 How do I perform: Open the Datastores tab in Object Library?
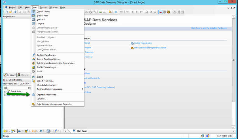[x=43, y=131]
